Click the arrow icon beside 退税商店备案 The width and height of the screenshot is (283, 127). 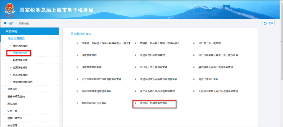[x=77, y=55]
